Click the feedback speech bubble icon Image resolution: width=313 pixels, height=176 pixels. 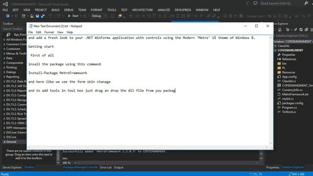255,3
